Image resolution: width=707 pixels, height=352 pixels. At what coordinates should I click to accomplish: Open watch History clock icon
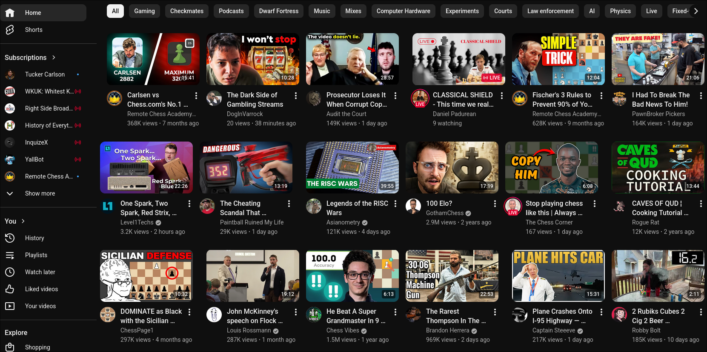(10, 238)
